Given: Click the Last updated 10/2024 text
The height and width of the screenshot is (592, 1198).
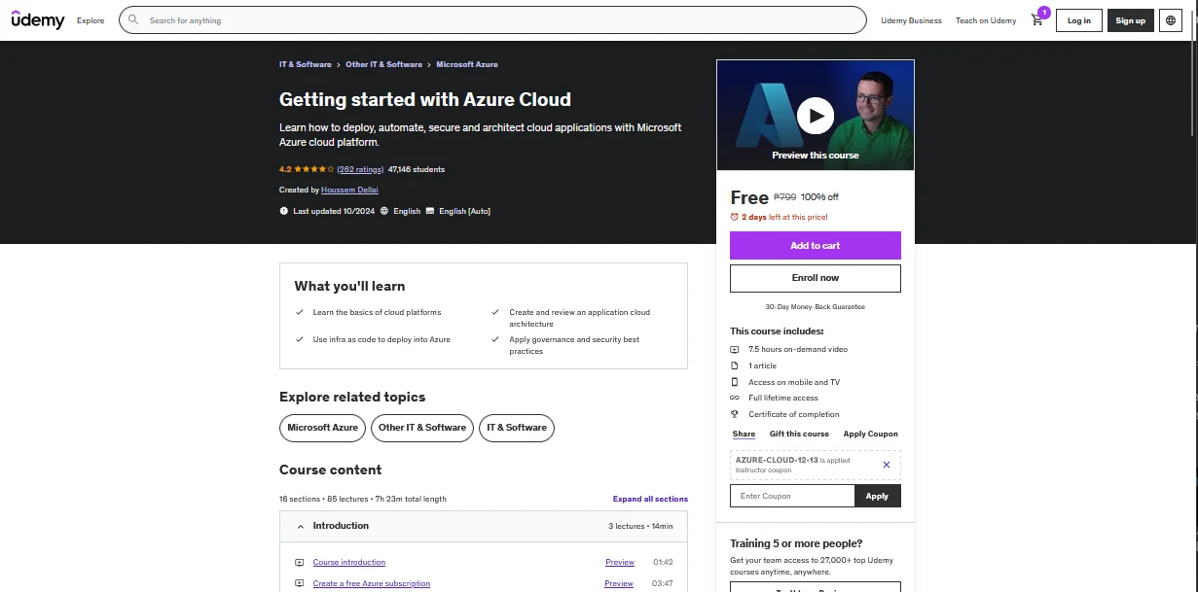Looking at the screenshot, I should [x=333, y=211].
